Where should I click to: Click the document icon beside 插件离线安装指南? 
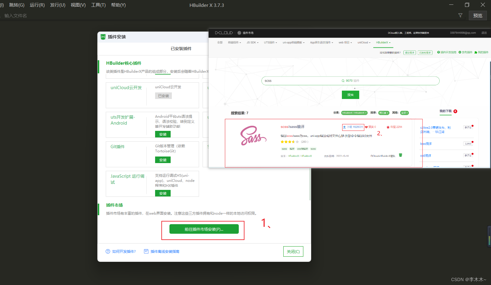146,251
